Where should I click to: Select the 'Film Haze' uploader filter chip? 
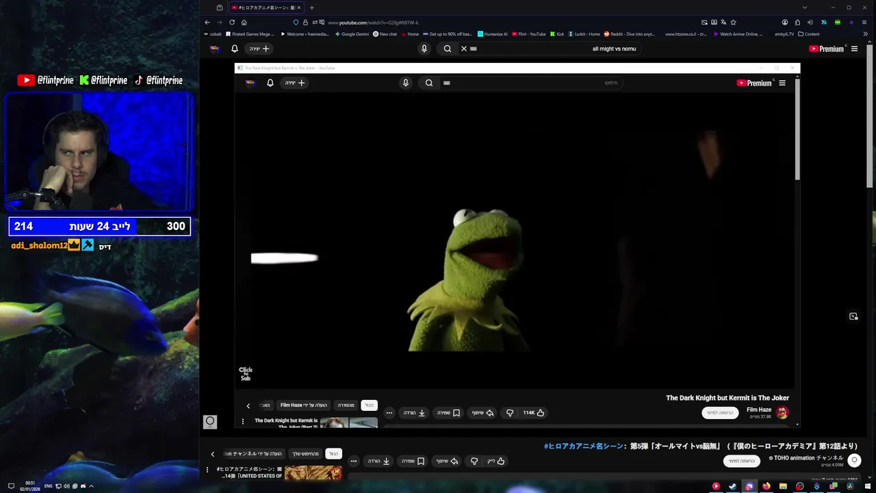click(304, 405)
